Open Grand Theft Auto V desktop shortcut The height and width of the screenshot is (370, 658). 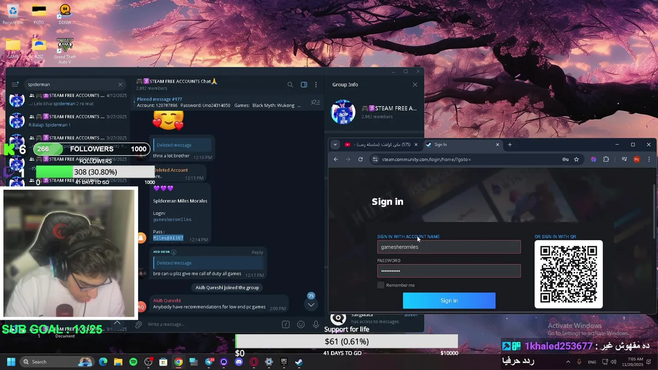(x=65, y=51)
